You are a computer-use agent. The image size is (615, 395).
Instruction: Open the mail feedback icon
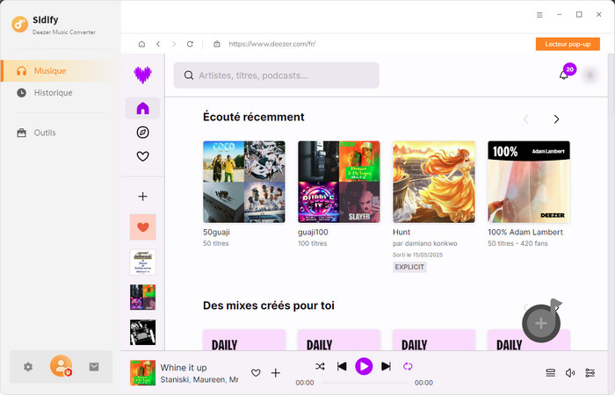94,367
